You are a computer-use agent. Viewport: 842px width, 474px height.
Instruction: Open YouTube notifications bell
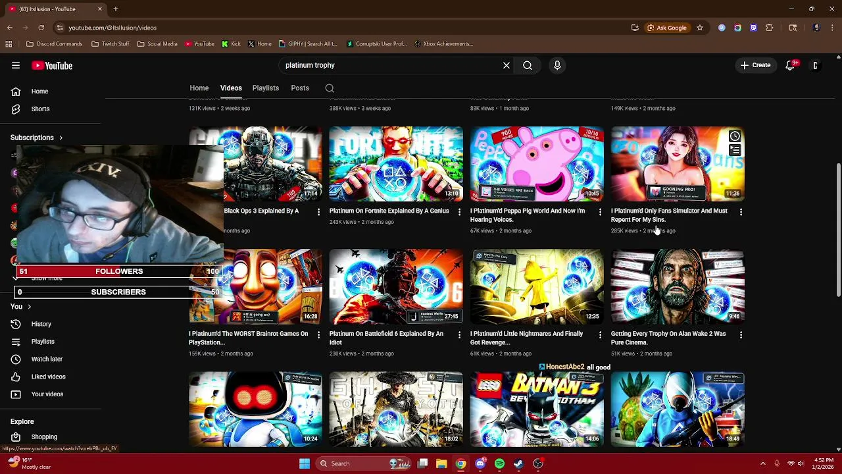790,65
